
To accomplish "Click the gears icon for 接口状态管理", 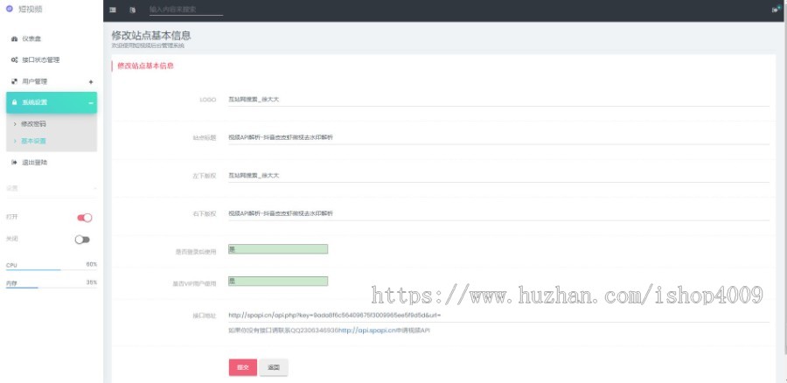I will 15,59.
